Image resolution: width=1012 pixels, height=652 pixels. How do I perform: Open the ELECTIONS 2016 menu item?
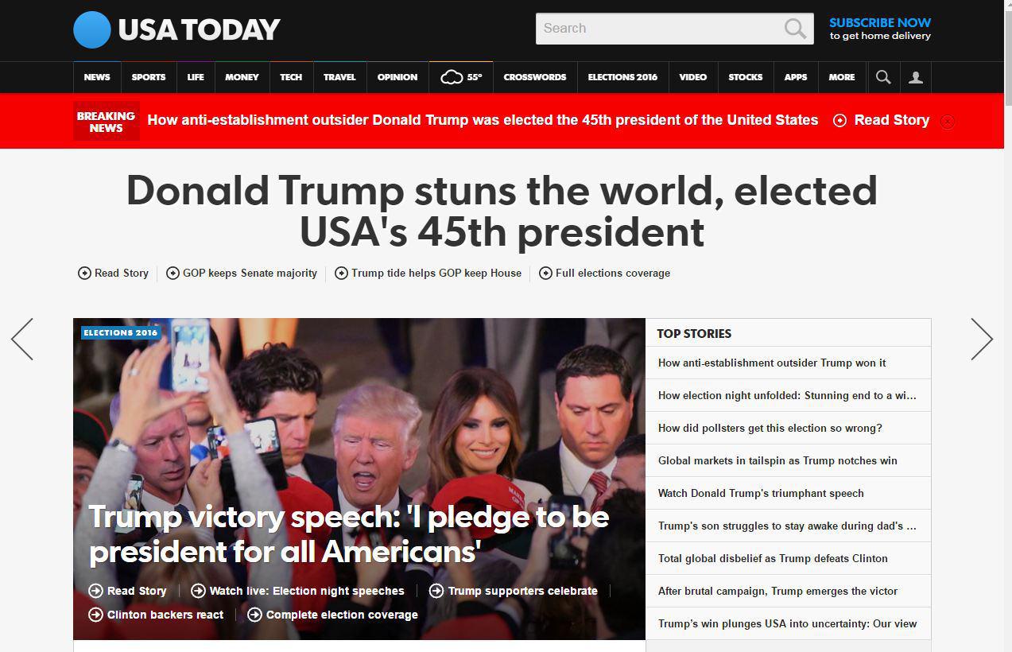coord(622,77)
